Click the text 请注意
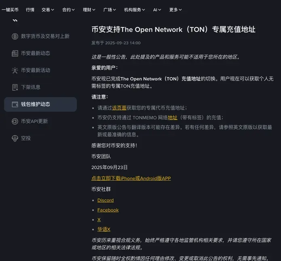Image resolution: width=281 pixels, height=261 pixels. (x=99, y=97)
